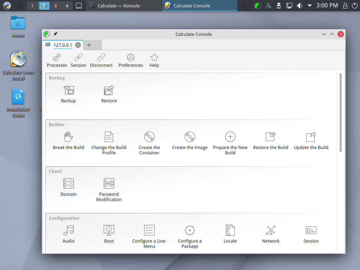Select Prepare the New Build

[x=230, y=143]
